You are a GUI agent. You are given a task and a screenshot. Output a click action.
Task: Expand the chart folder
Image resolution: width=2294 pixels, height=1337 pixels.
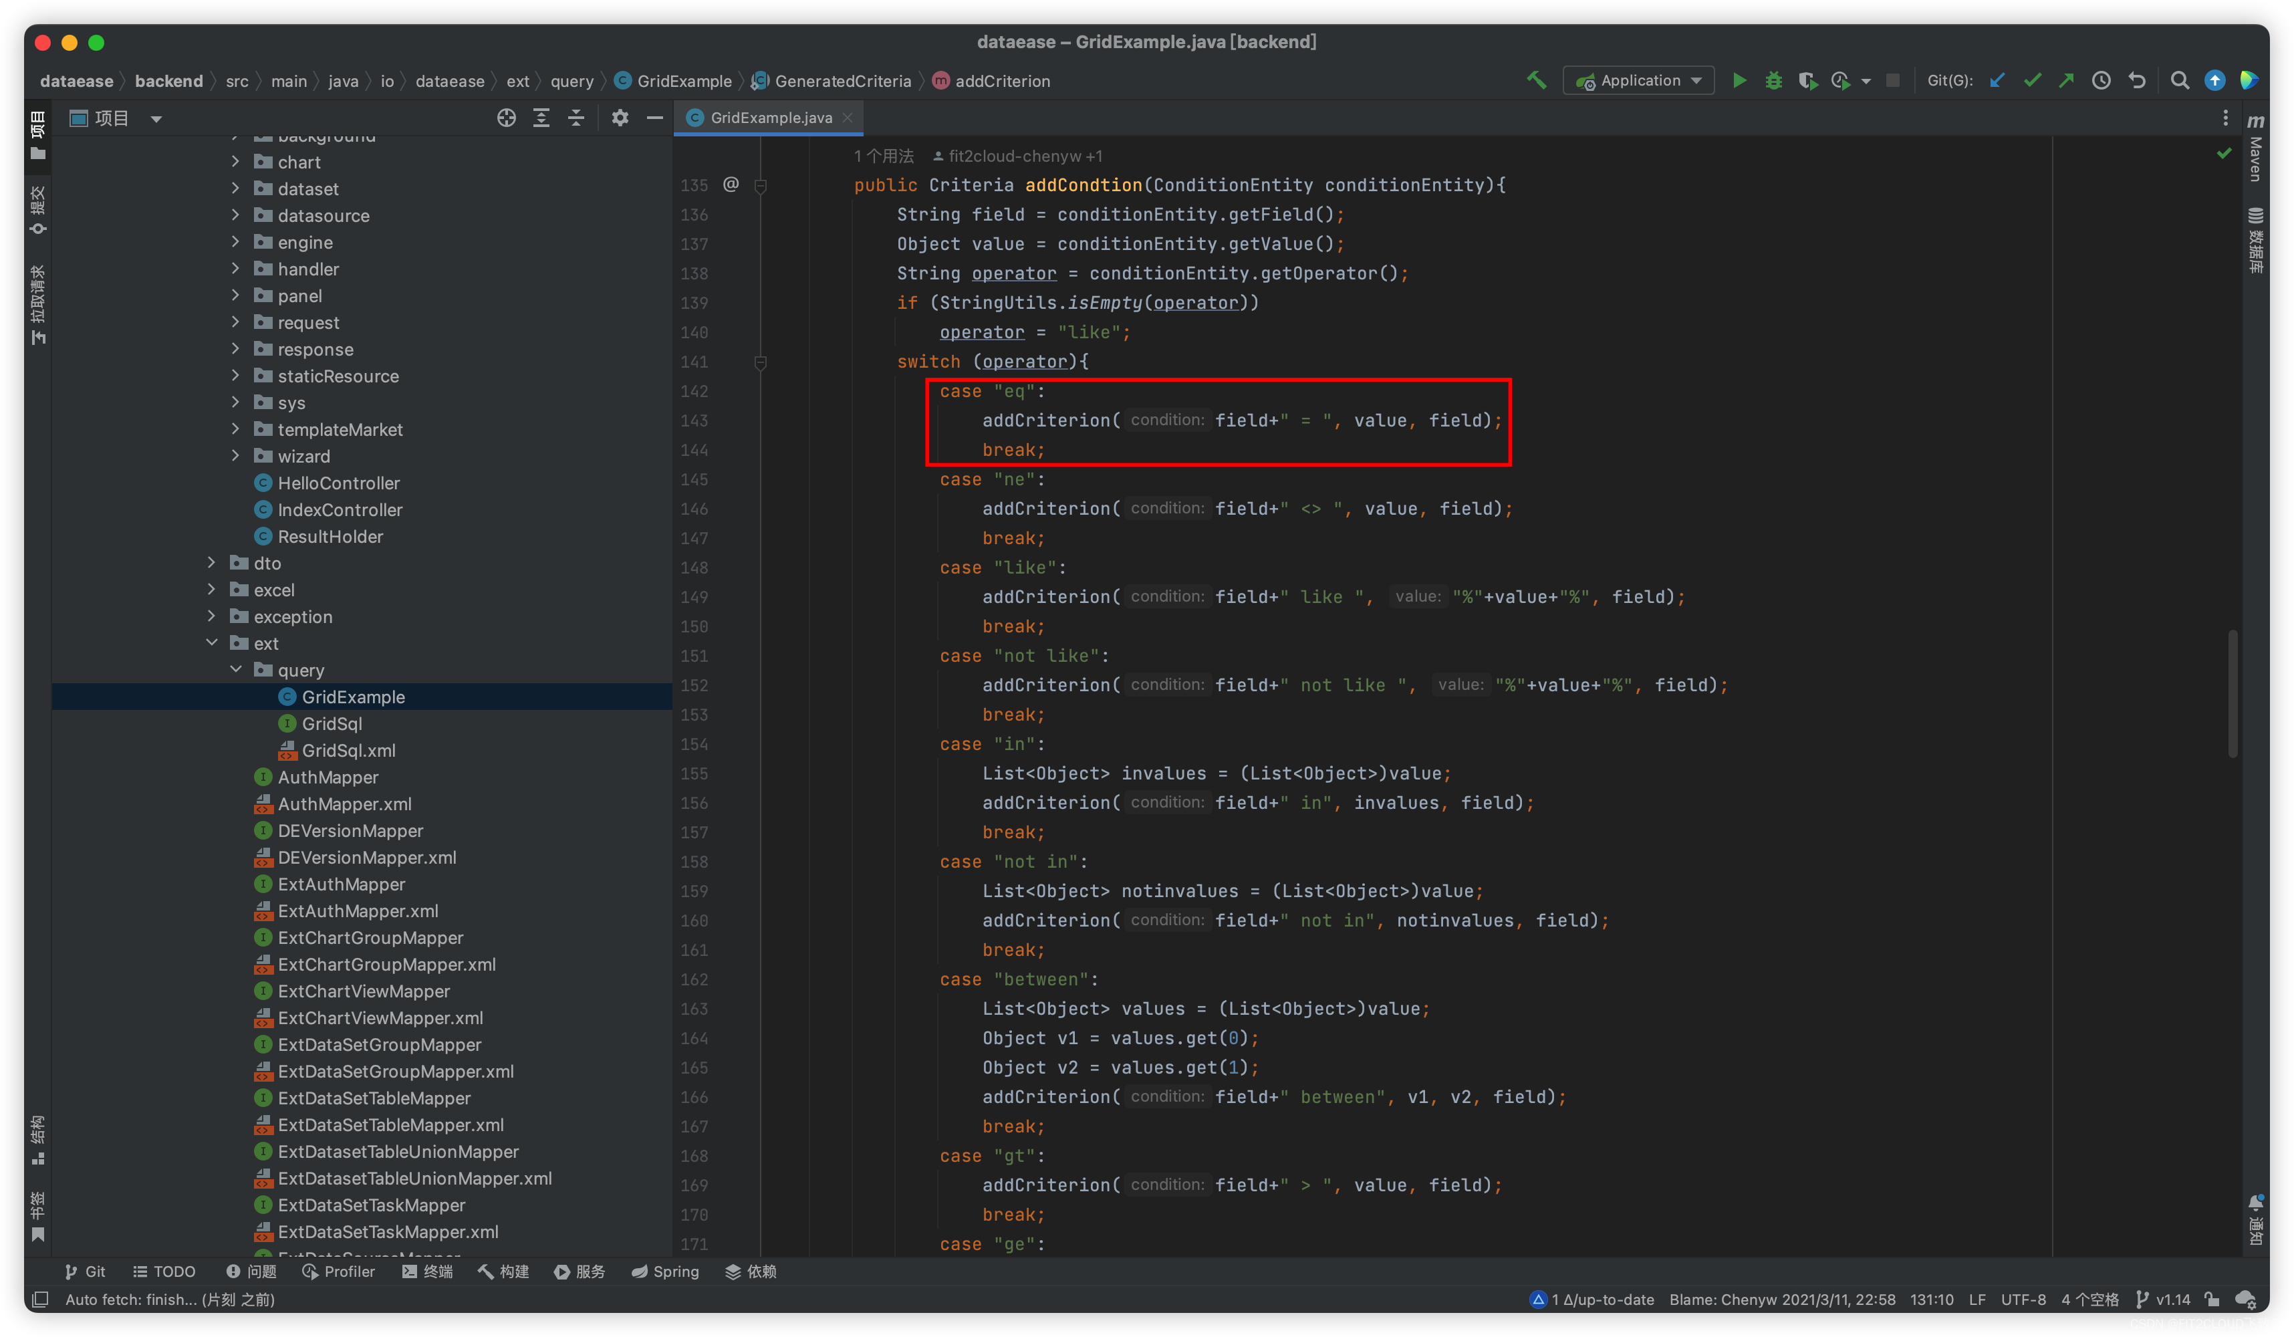click(x=236, y=162)
